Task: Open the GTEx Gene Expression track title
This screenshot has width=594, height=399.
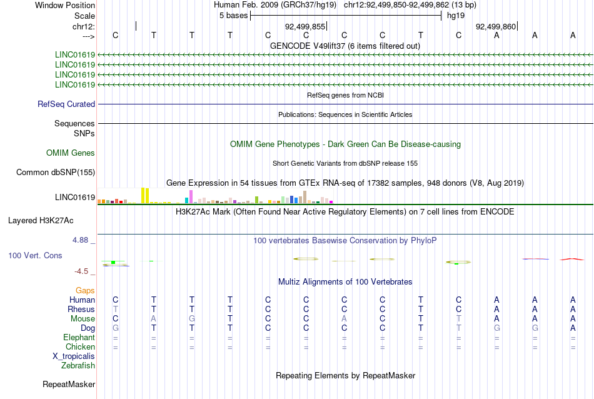Action: tap(345, 183)
